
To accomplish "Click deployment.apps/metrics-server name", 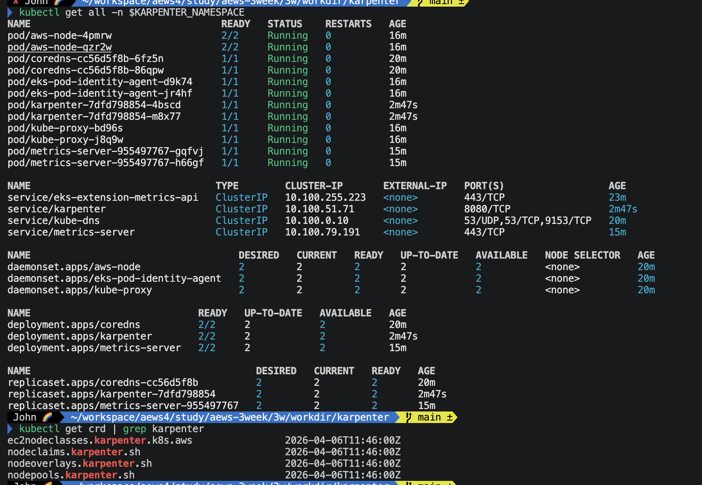I will tap(94, 348).
